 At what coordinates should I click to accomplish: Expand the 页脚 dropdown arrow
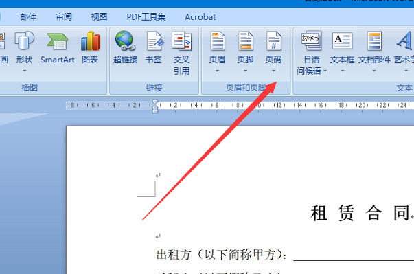point(246,71)
